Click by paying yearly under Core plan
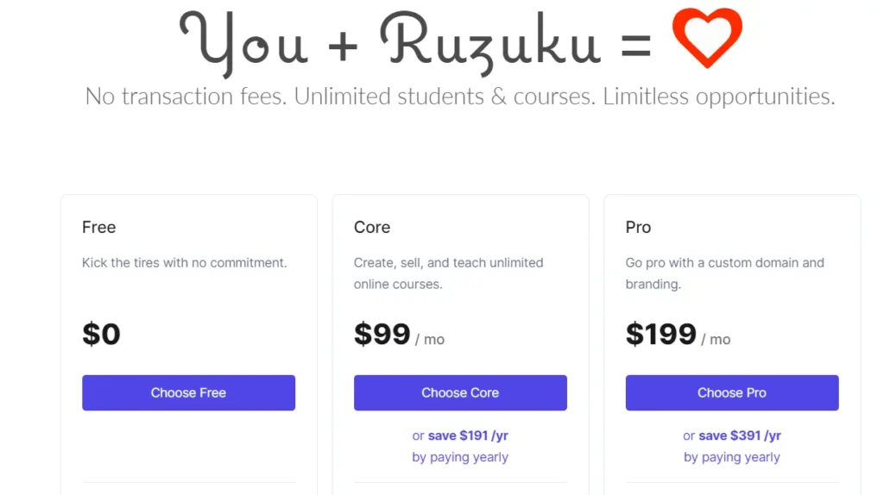The height and width of the screenshot is (495, 884). [460, 457]
